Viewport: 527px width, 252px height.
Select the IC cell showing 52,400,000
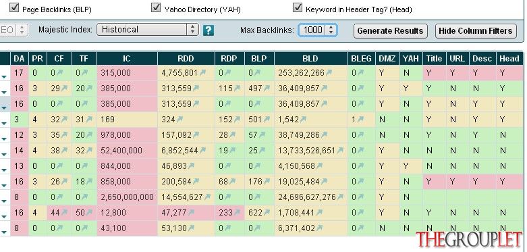point(127,151)
